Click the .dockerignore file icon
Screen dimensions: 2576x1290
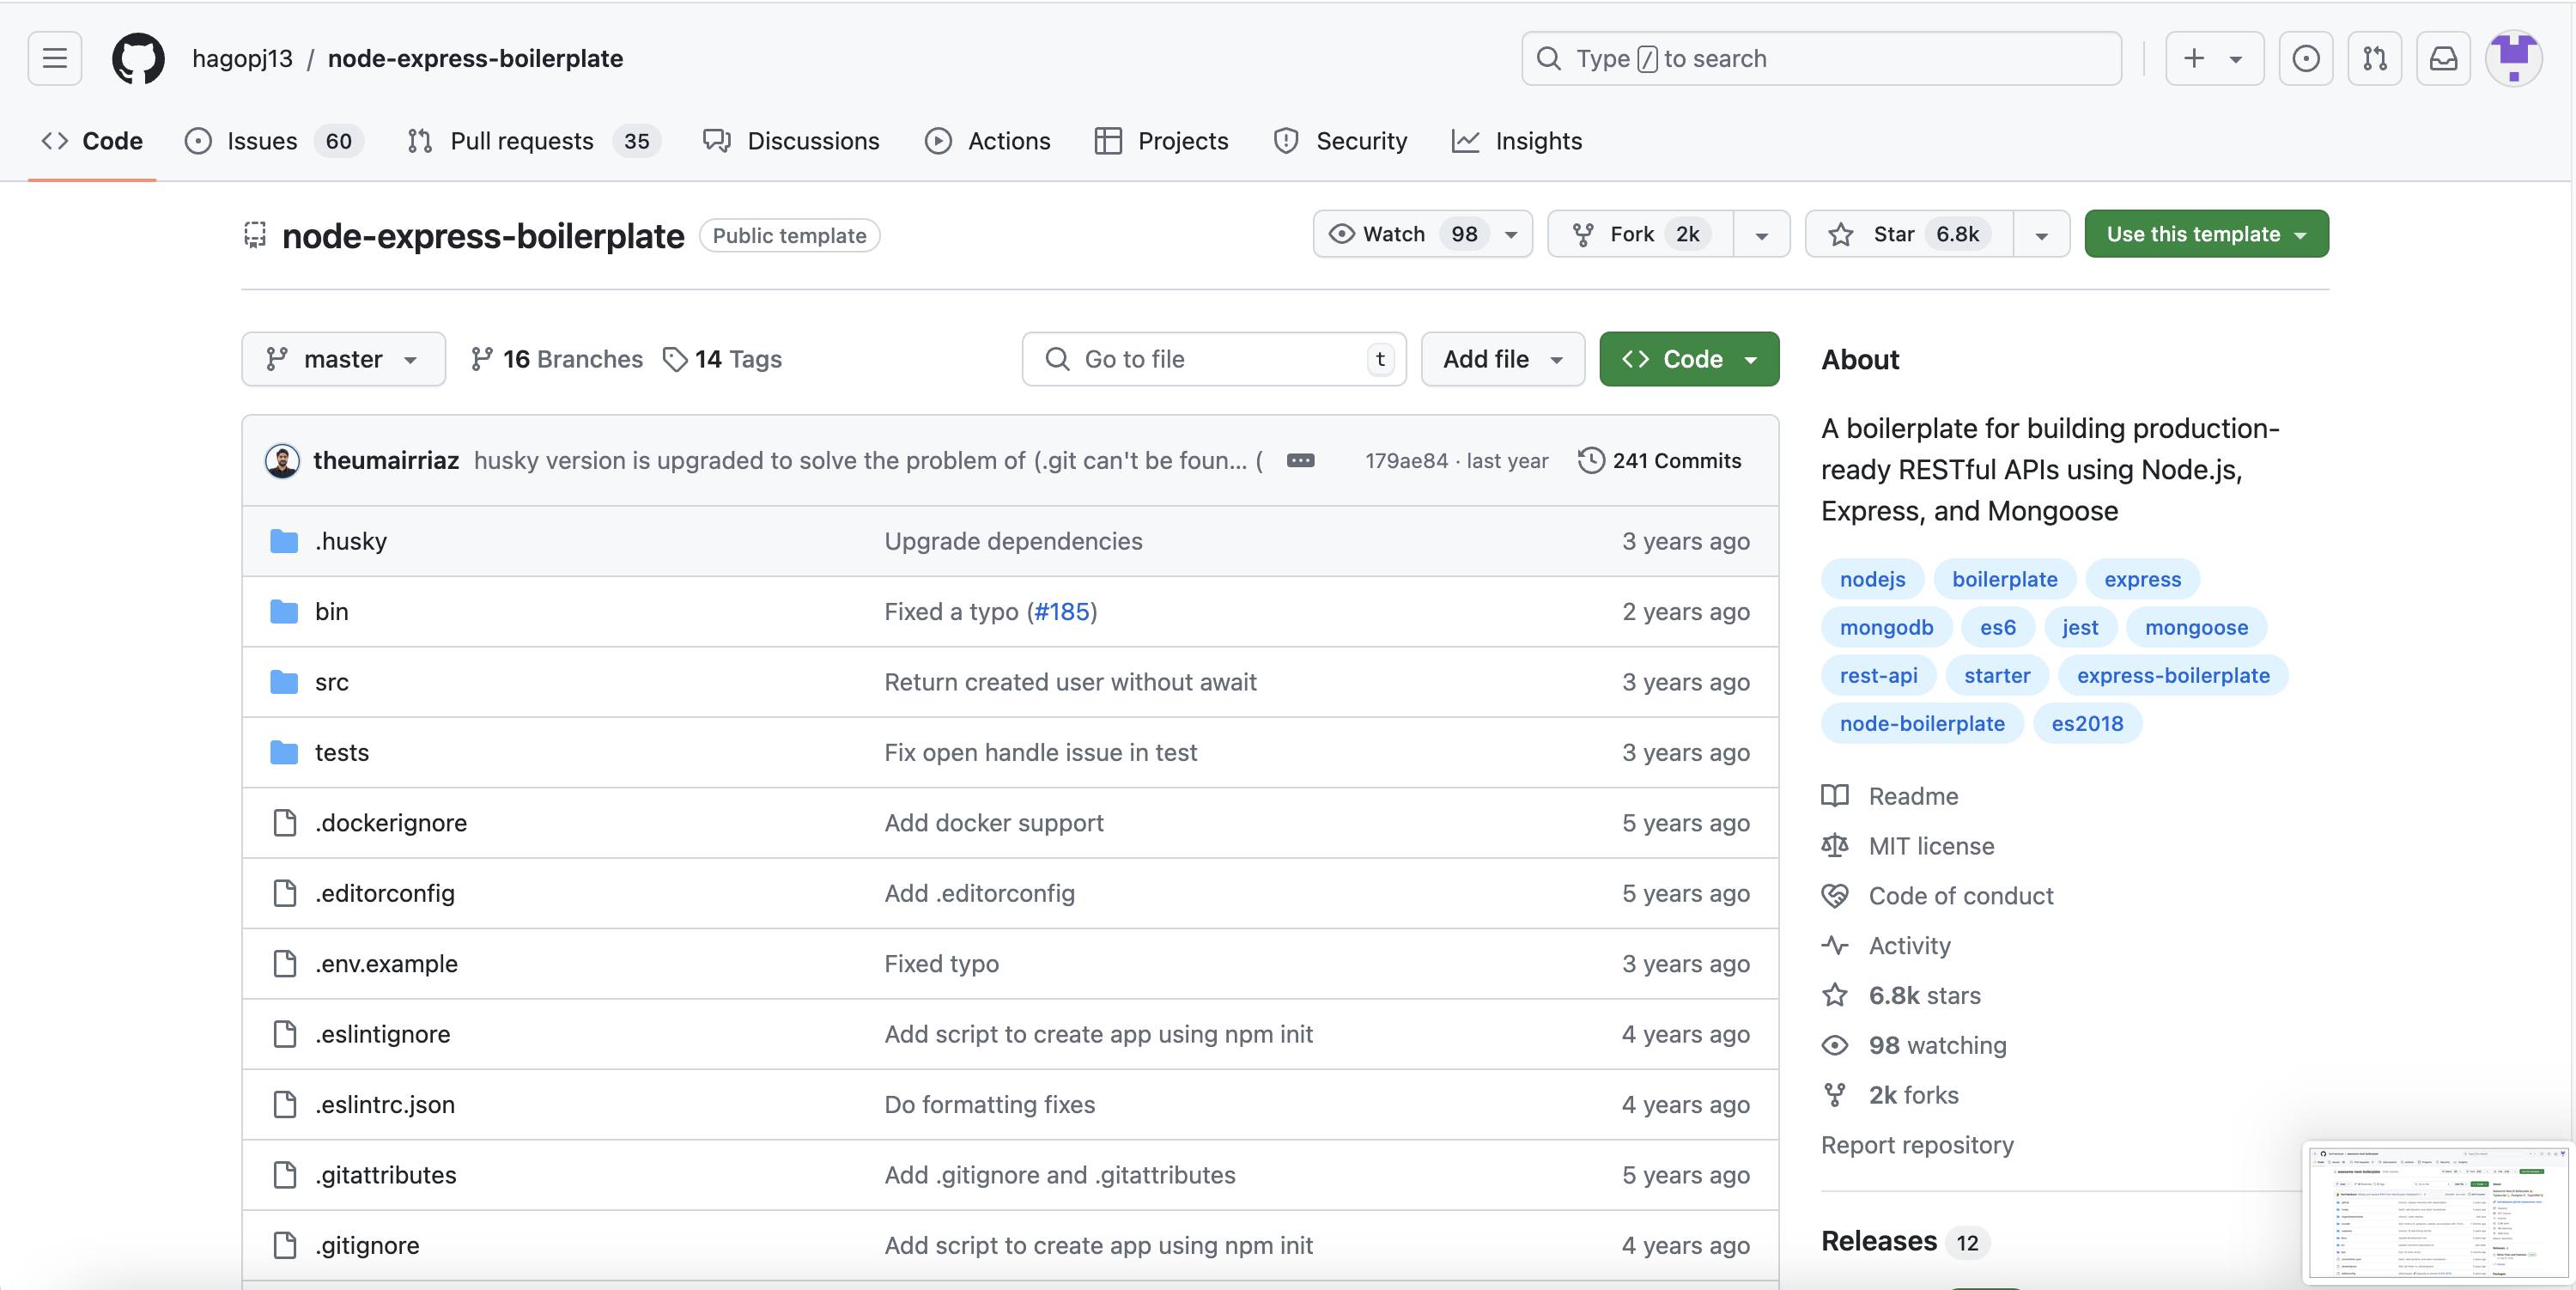pyautogui.click(x=285, y=822)
